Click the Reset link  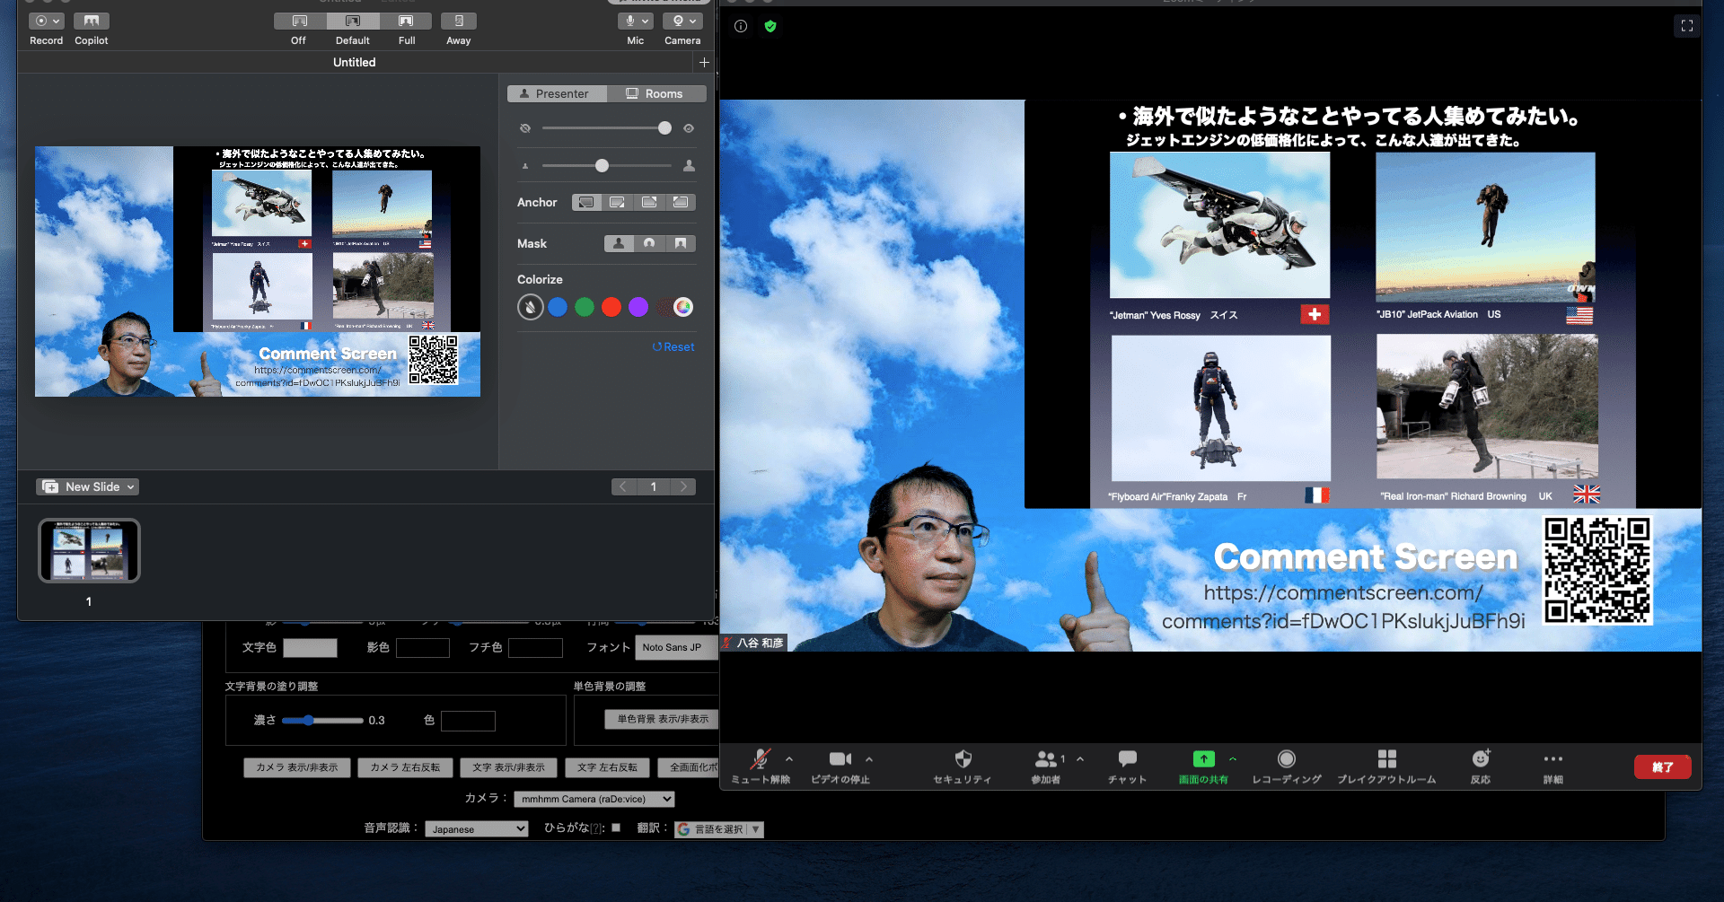[673, 346]
